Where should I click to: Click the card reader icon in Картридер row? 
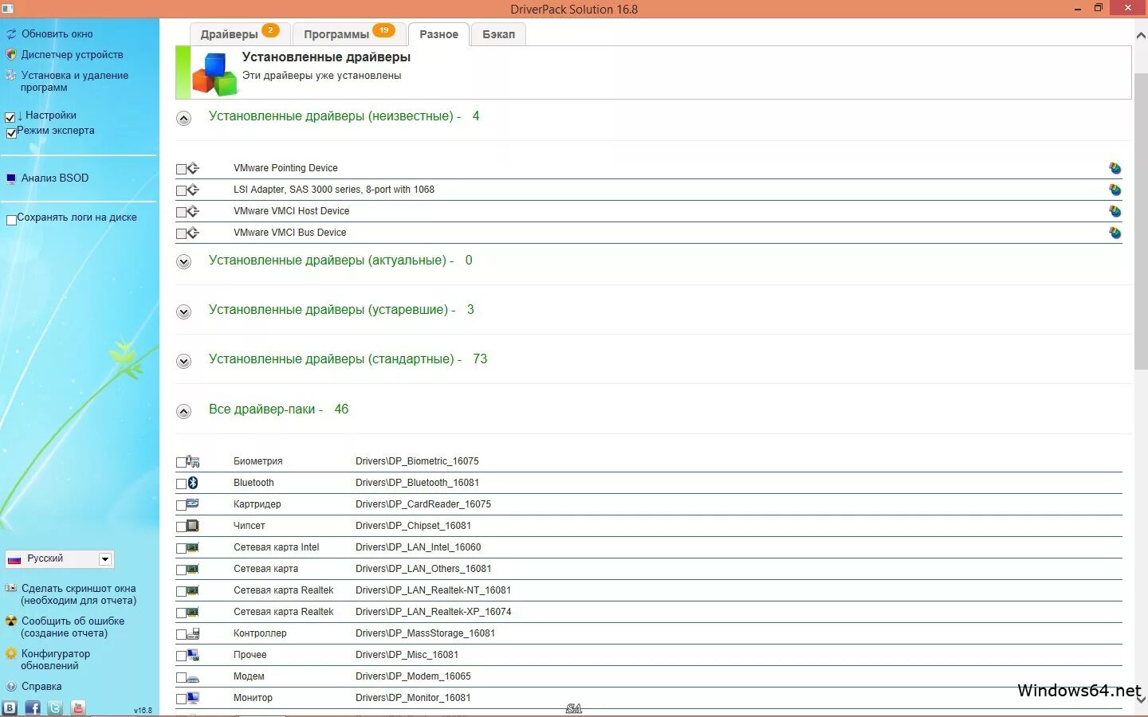[193, 504]
